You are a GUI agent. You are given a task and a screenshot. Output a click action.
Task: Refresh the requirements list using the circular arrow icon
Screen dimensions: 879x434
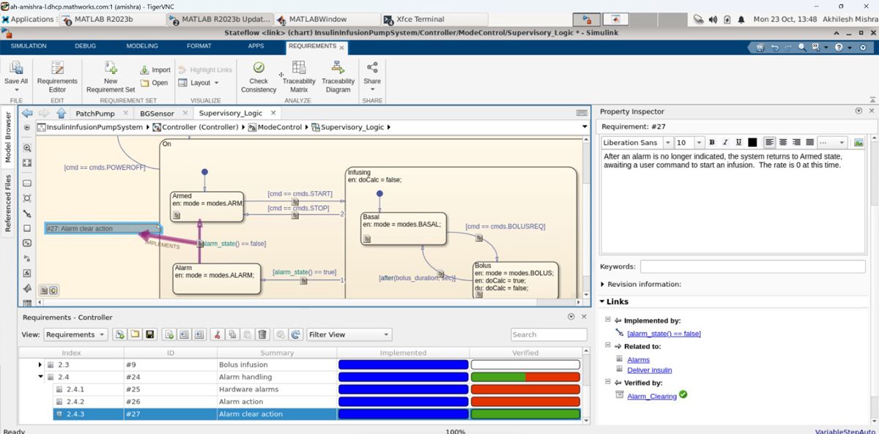pos(296,334)
